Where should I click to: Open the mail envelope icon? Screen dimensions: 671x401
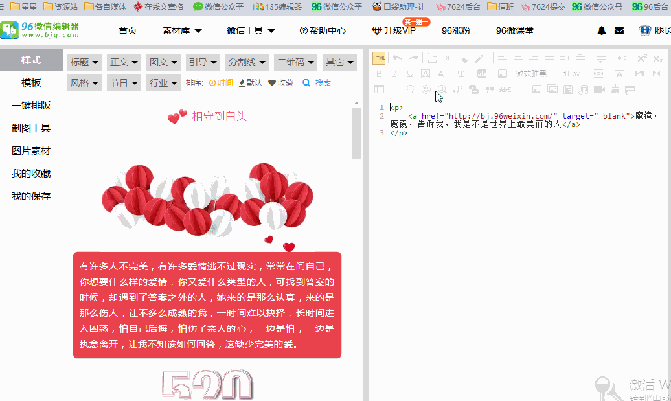tap(619, 30)
